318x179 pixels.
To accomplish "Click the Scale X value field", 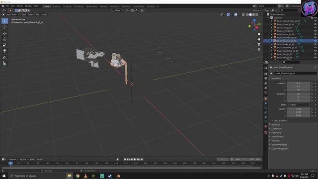I will tap(298, 109).
